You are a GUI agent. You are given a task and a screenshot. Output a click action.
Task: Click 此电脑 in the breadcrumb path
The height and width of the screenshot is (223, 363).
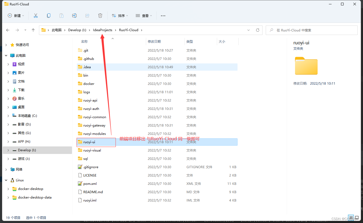[x=57, y=30]
